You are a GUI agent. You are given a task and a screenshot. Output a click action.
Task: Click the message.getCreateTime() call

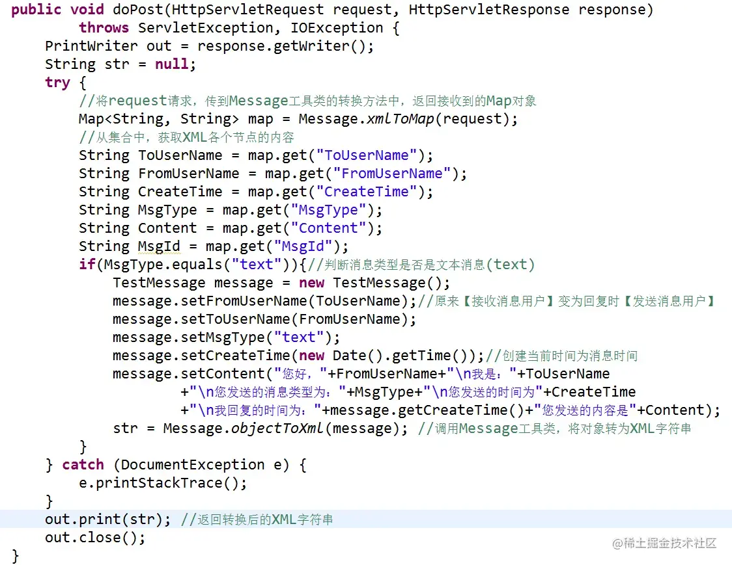tap(427, 410)
